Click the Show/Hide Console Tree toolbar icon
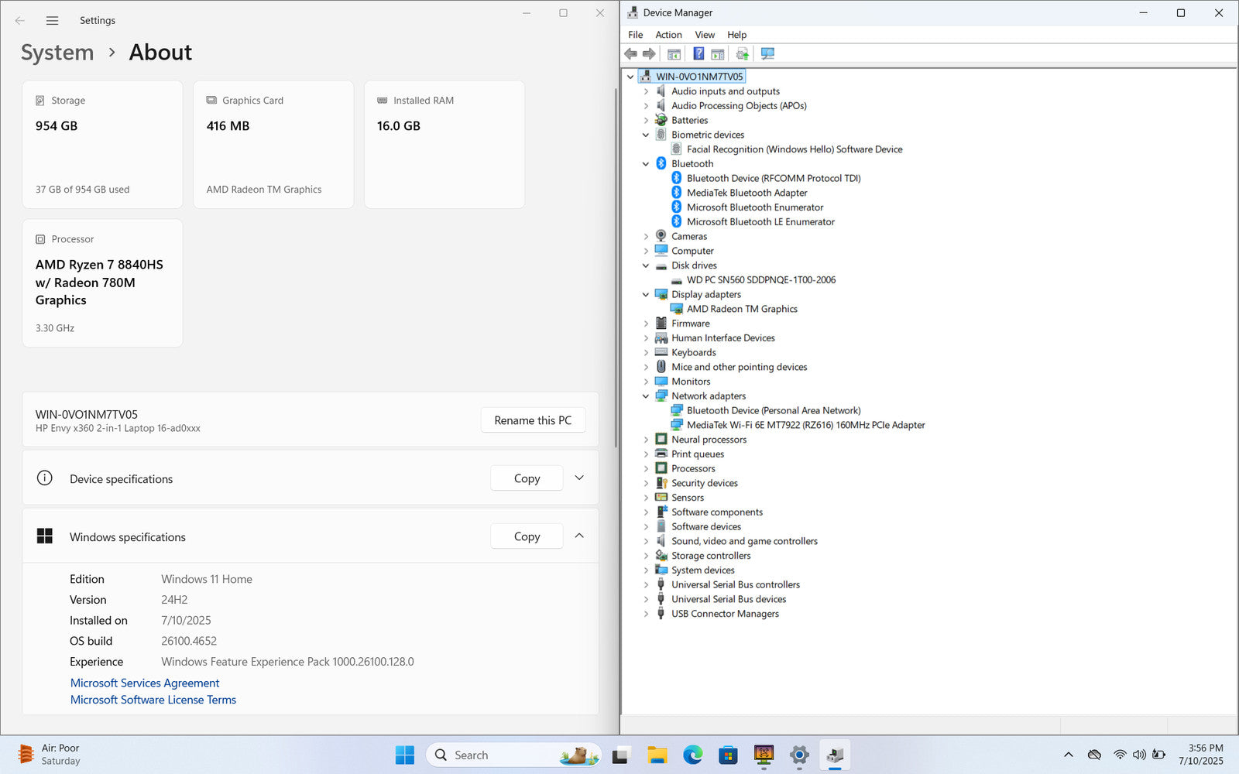The height and width of the screenshot is (774, 1239). click(x=674, y=53)
